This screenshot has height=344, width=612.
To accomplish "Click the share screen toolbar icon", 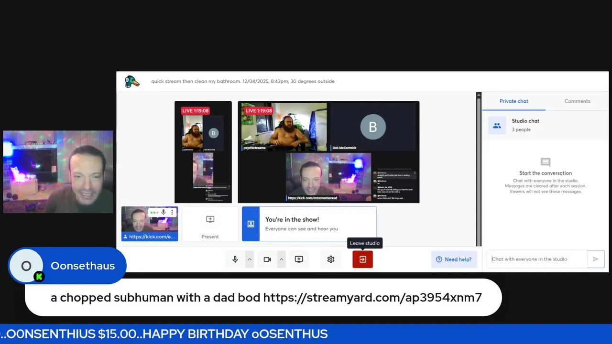I will [299, 259].
